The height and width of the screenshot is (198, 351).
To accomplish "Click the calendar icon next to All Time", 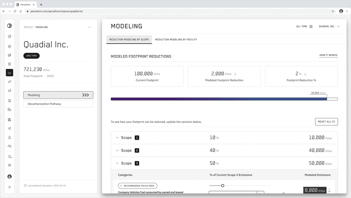I will coord(311,26).
